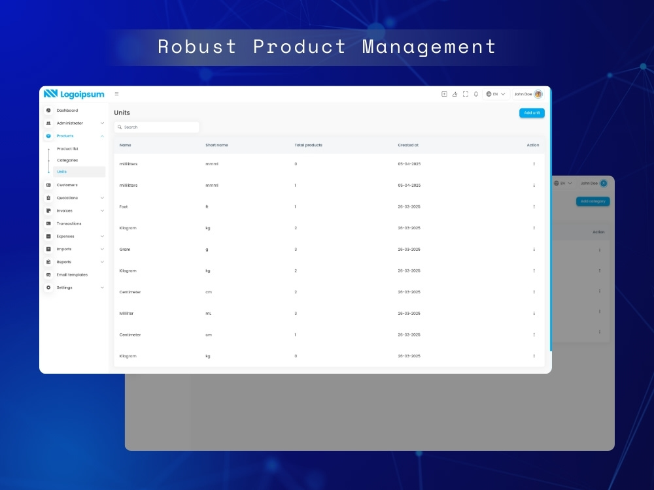Select the Units submenu item

[x=79, y=172]
